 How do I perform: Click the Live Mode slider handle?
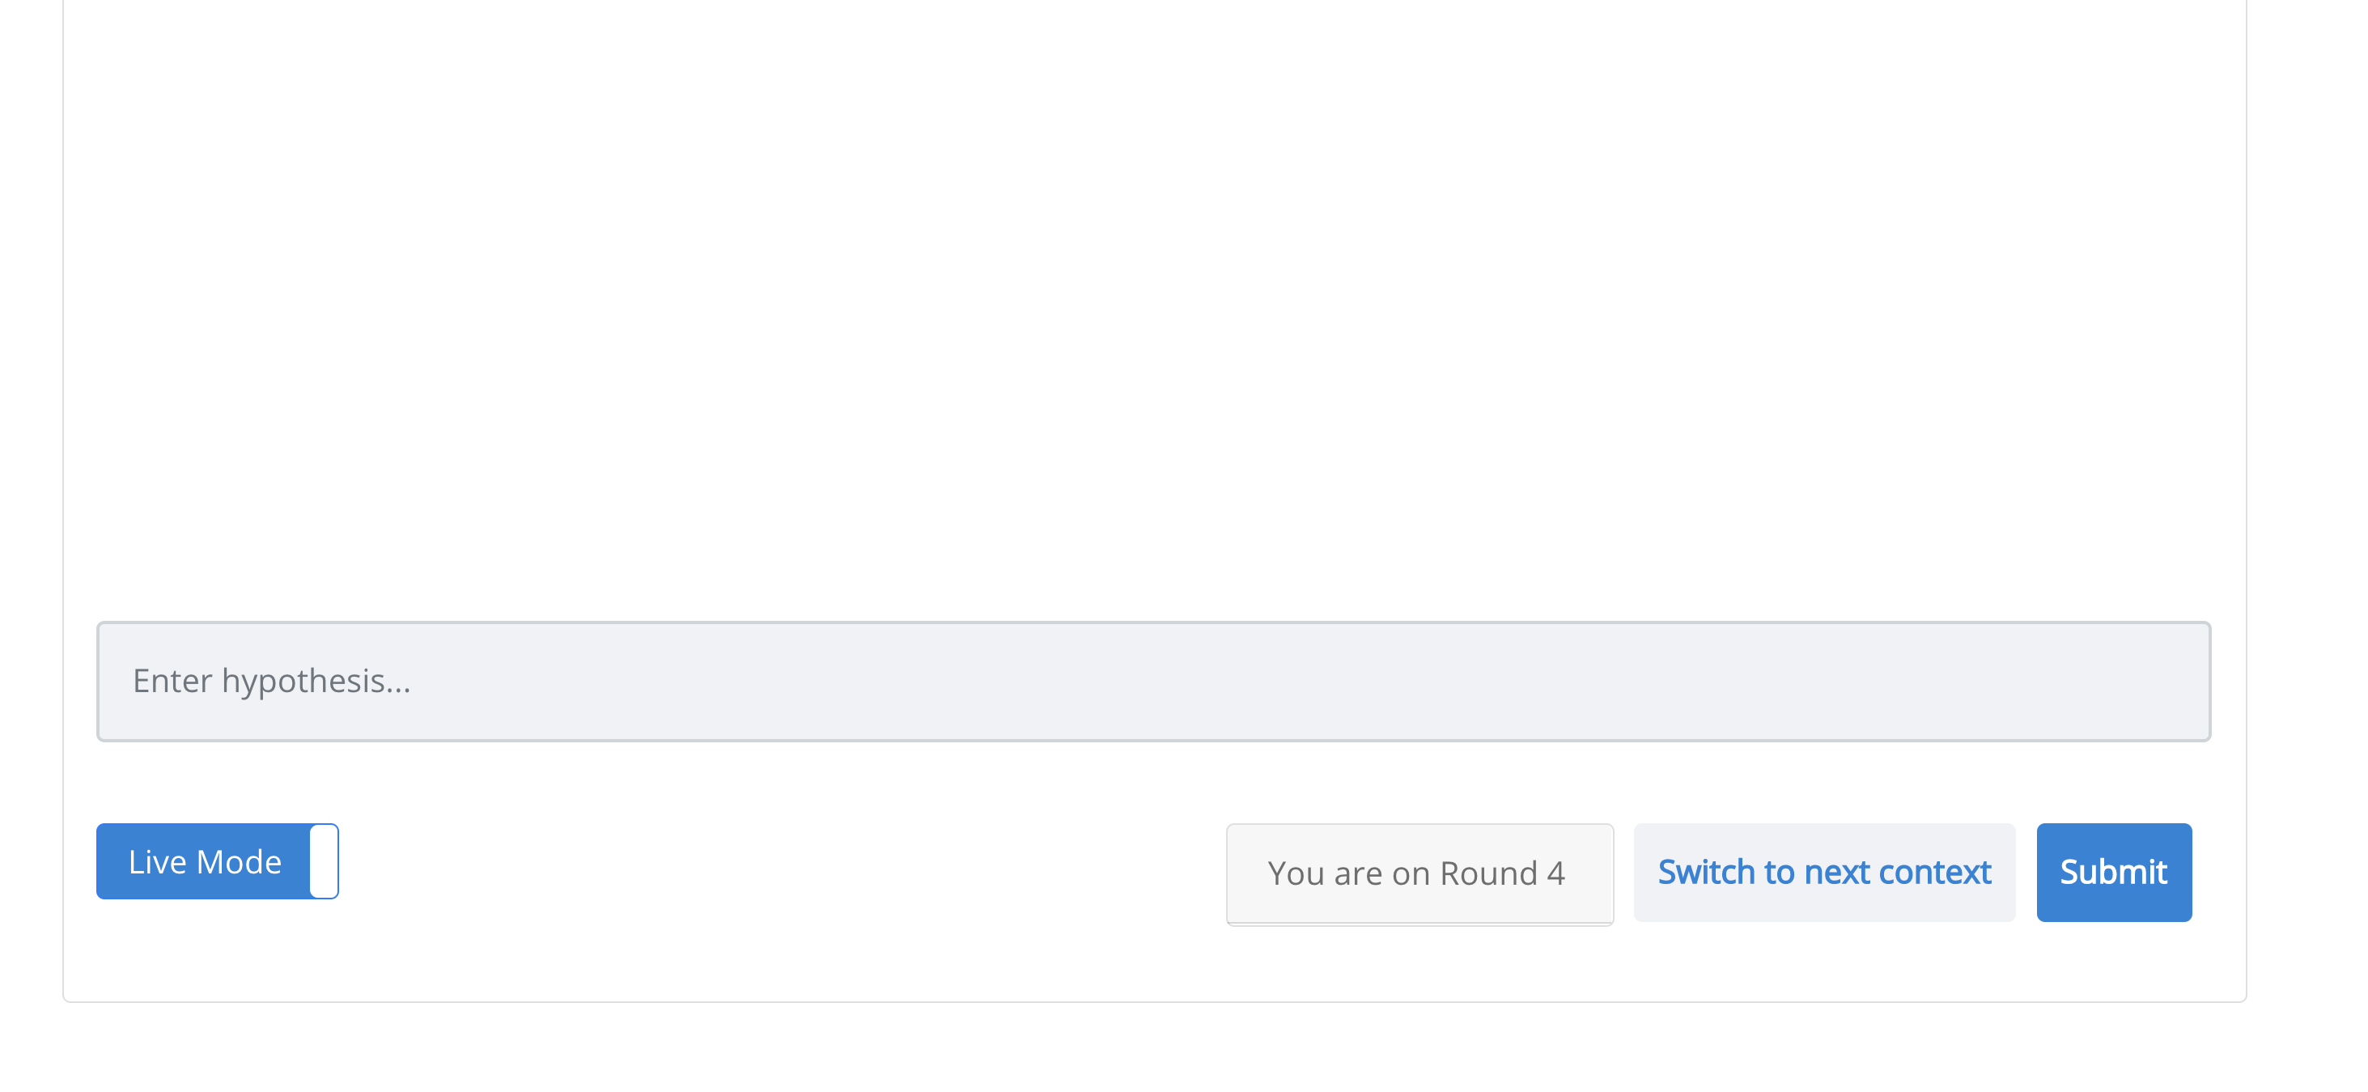click(324, 861)
